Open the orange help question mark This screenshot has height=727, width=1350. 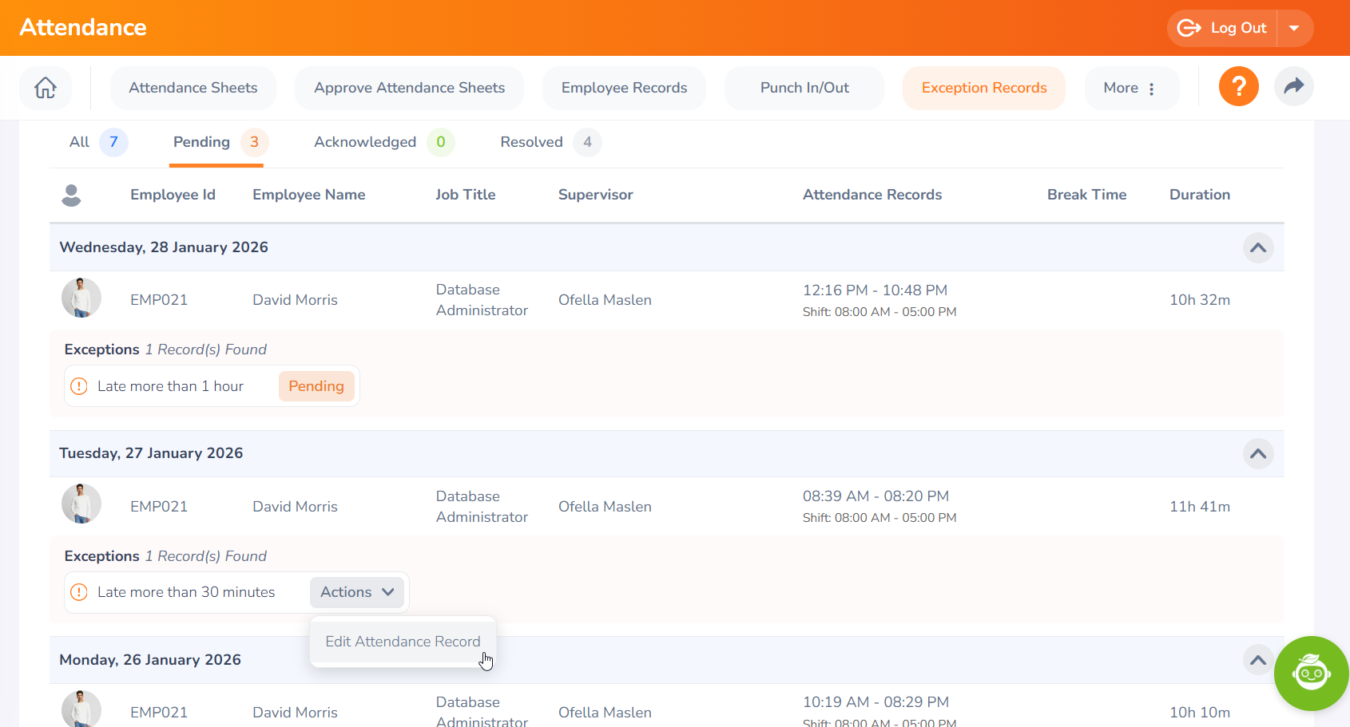point(1238,86)
